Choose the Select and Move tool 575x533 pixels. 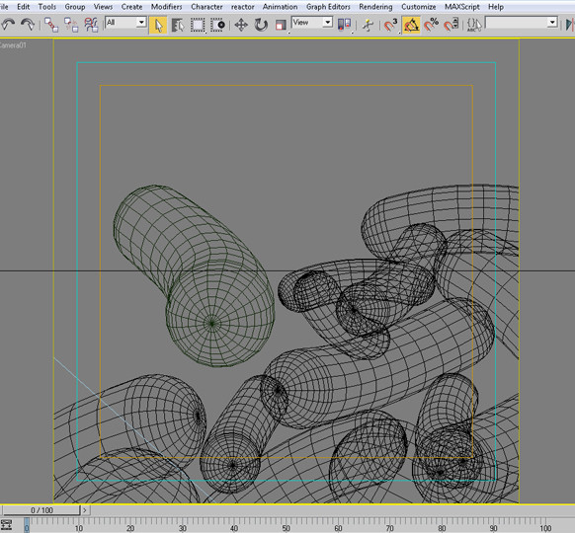point(241,25)
